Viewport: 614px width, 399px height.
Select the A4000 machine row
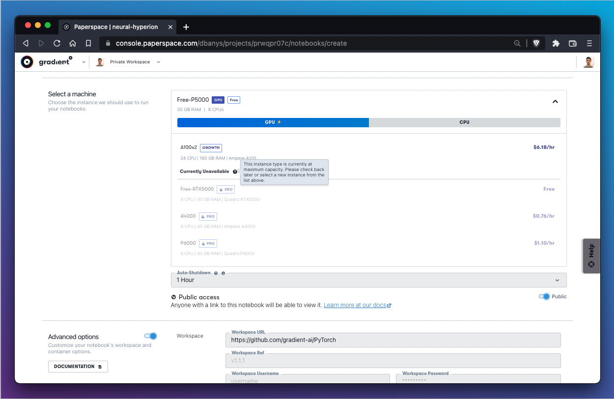369,221
